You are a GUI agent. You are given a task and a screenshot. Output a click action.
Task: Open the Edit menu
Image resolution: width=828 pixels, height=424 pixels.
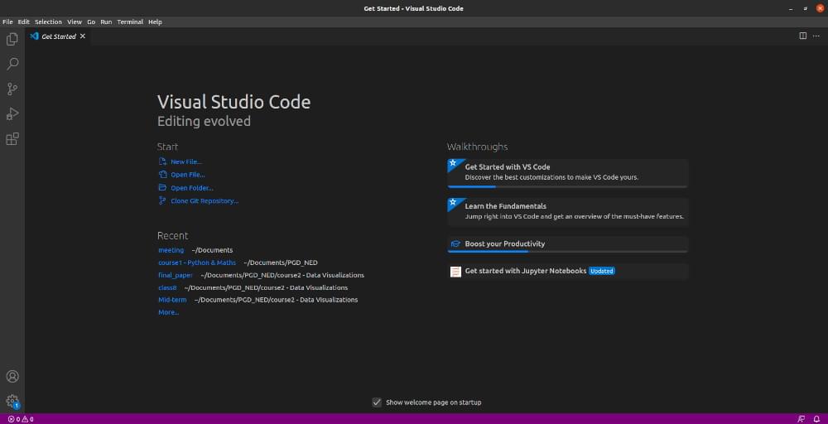tap(24, 22)
